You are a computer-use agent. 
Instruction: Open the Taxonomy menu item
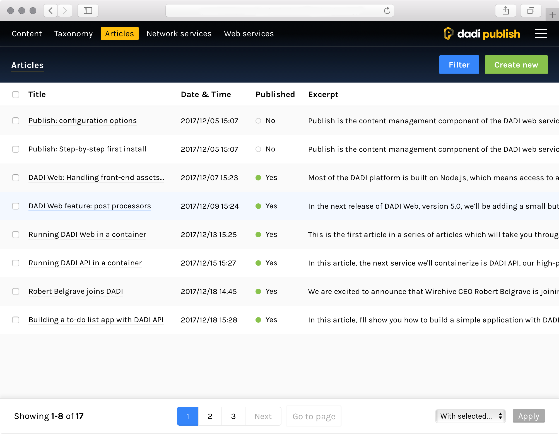(73, 34)
